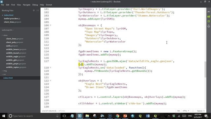Click cursor position Line 117 status text
Image resolution: width=211 pixels, height=119 pixels.
49,111
